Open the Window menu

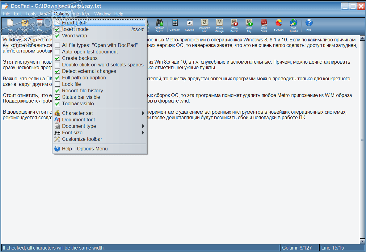click(x=102, y=14)
